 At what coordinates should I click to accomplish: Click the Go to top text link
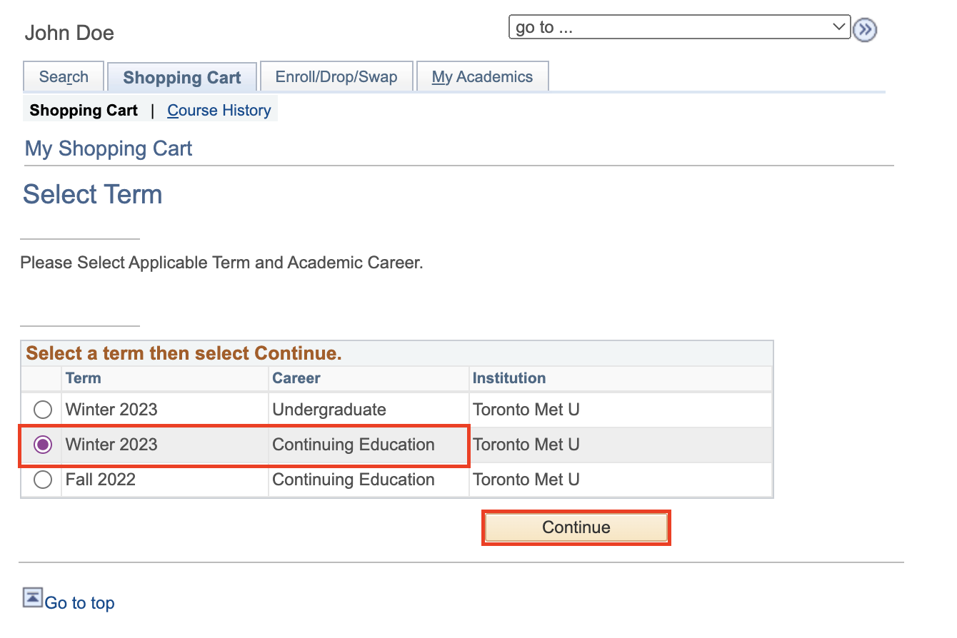[x=79, y=603]
